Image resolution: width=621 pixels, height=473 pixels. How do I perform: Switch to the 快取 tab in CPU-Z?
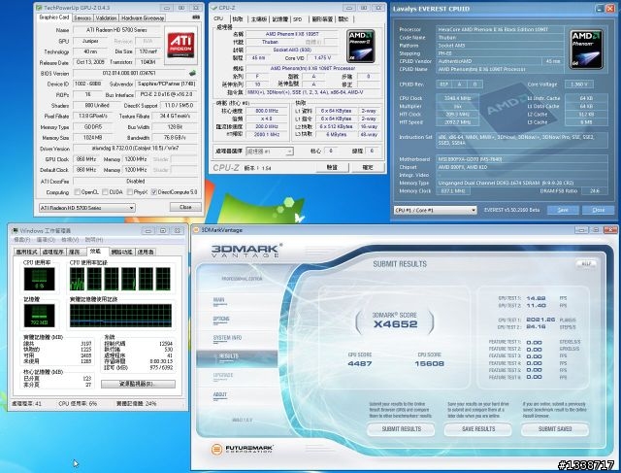238,19
